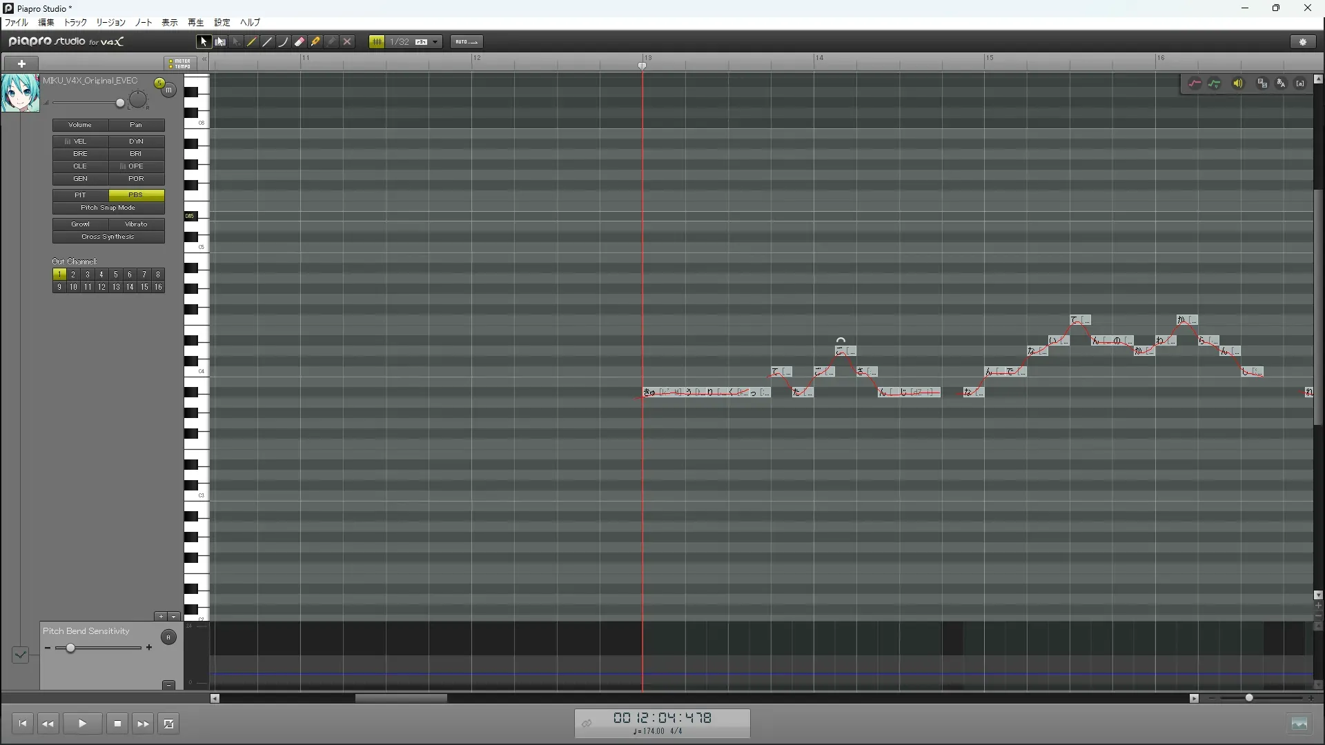Toggle the red pitch curve display icon

[x=1195, y=83]
